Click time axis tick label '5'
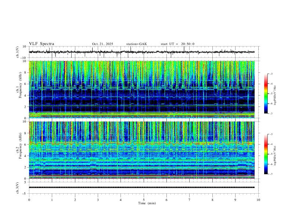The height and width of the screenshot is (224, 291). (x=144, y=200)
